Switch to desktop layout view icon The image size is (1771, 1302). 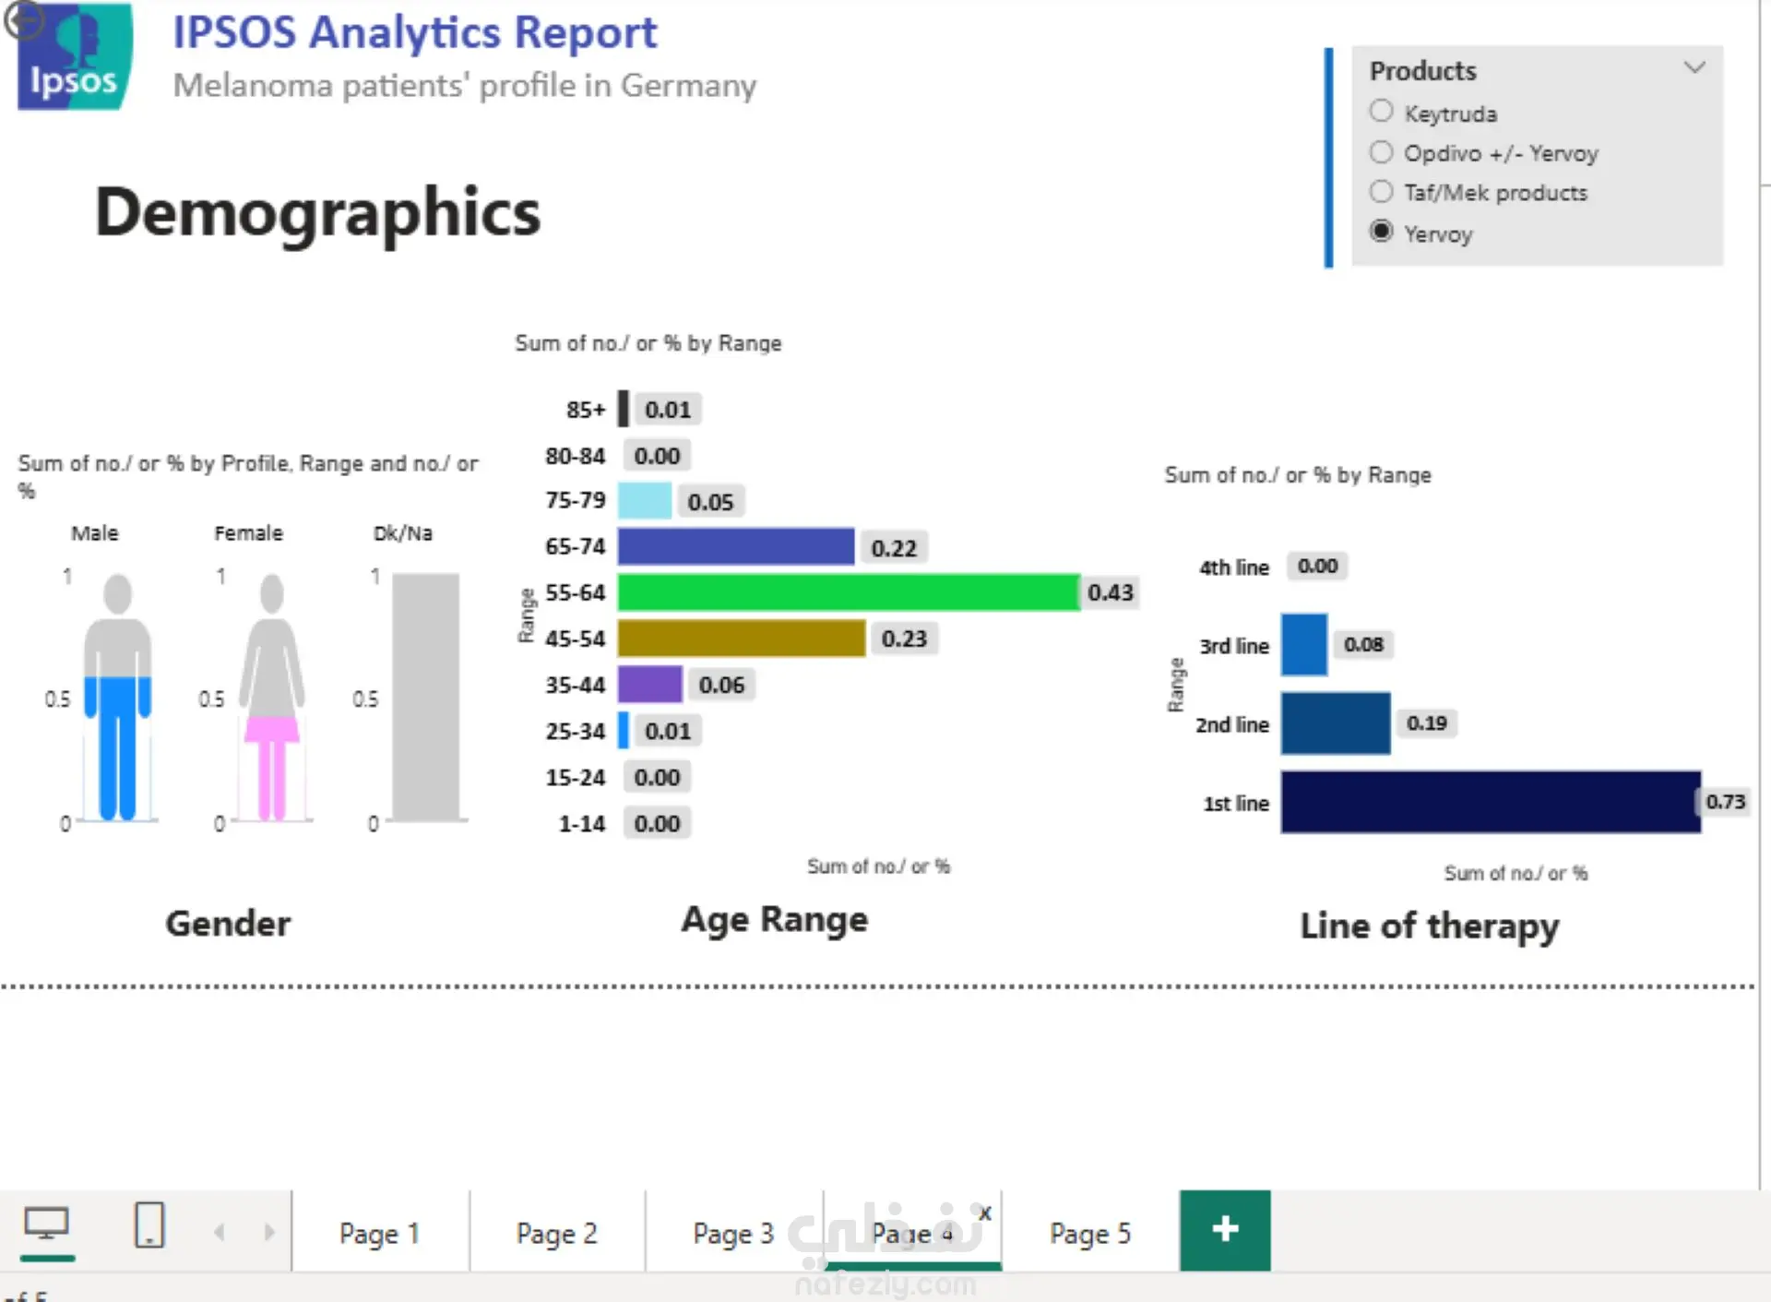point(46,1225)
